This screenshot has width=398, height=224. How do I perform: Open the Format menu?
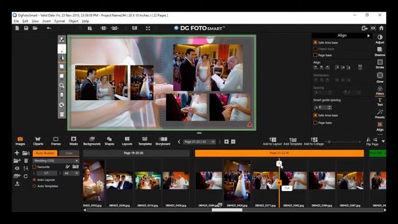[x=60, y=21]
